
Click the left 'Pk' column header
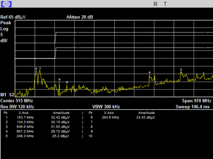[x=5, y=113]
